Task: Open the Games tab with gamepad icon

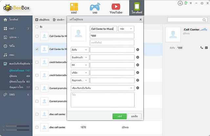Action: pos(95,8)
